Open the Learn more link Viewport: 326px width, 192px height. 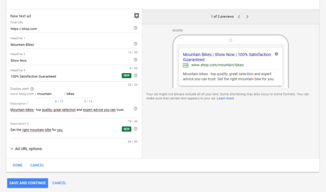pyautogui.click(x=225, y=98)
